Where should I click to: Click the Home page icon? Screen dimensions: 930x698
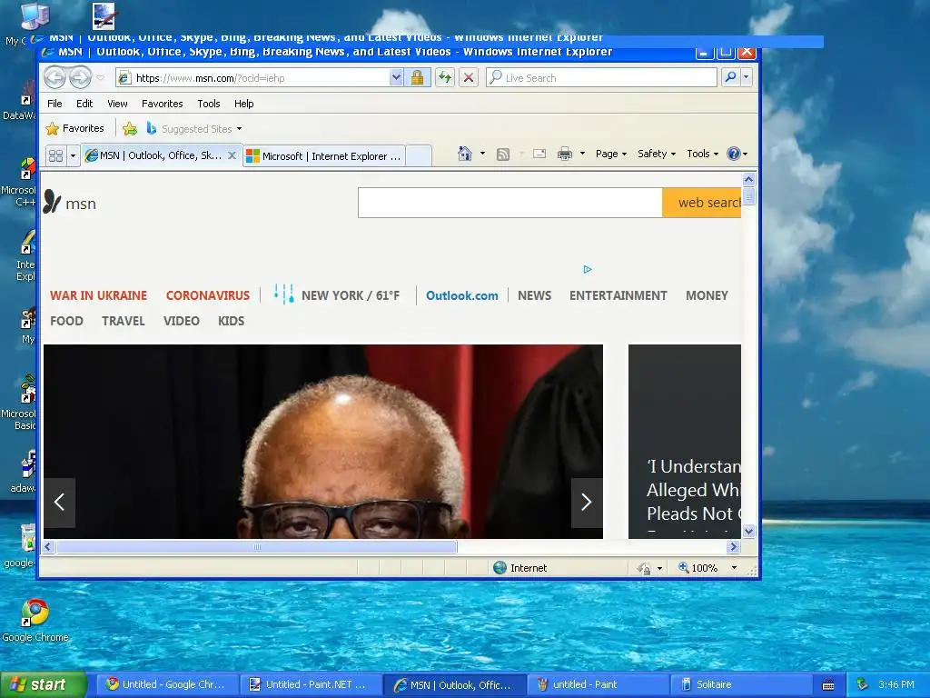click(464, 154)
